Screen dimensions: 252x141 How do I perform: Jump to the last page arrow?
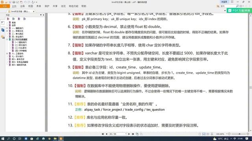(x=133, y=134)
